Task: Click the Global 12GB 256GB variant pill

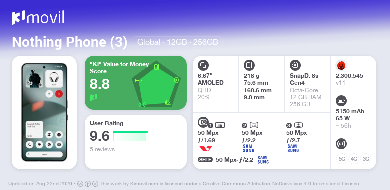Action: tap(178, 42)
